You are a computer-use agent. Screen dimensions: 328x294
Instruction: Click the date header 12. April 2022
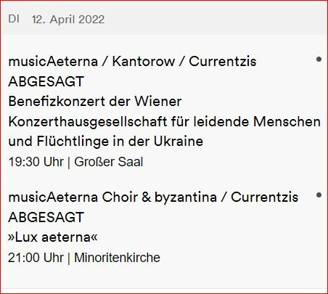point(68,20)
